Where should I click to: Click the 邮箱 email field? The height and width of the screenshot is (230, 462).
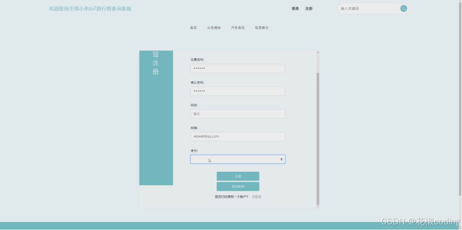238,136
